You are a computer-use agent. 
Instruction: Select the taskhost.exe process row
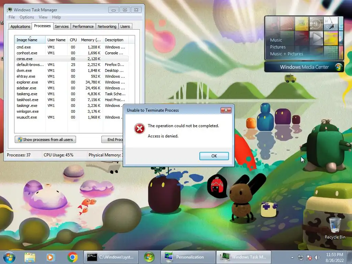(x=71, y=100)
